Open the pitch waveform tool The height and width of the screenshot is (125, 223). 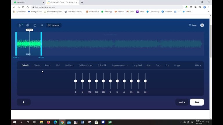click(42, 25)
